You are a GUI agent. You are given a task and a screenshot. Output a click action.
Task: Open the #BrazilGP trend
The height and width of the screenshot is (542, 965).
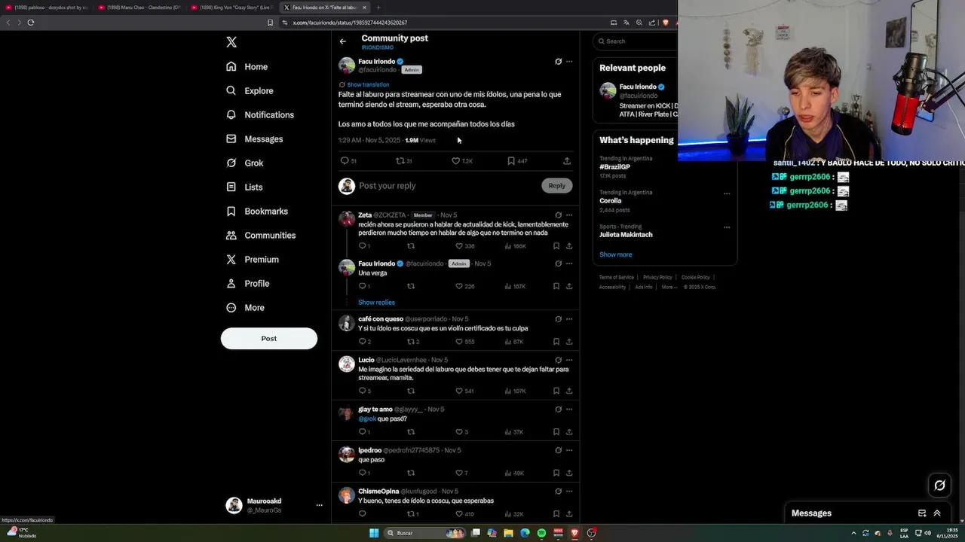[615, 167]
